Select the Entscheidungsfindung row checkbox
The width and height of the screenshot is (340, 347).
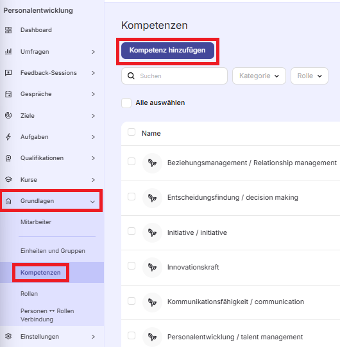[x=132, y=197]
